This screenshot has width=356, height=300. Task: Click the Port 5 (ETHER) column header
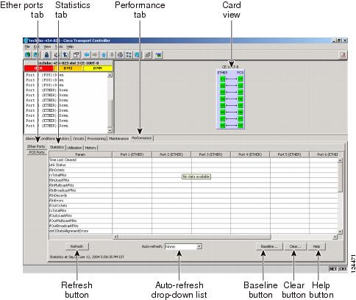(x=289, y=154)
